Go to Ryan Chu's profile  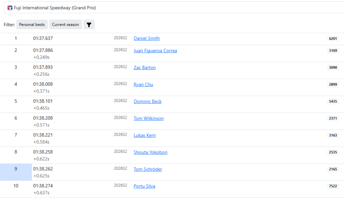[143, 84]
